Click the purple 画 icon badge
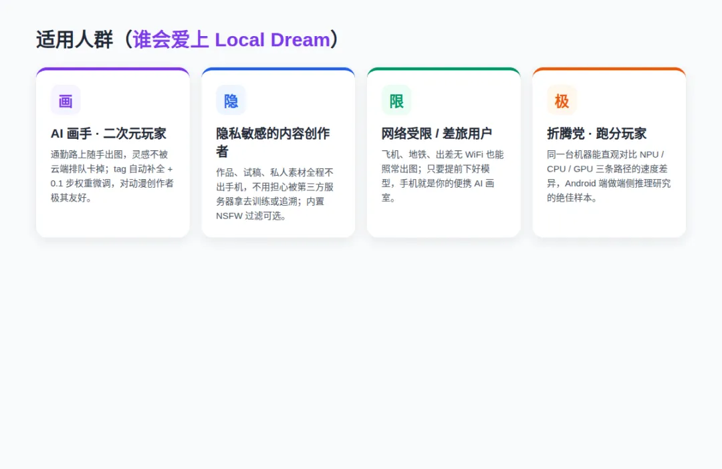Viewport: 722px width, 469px height. click(x=66, y=100)
